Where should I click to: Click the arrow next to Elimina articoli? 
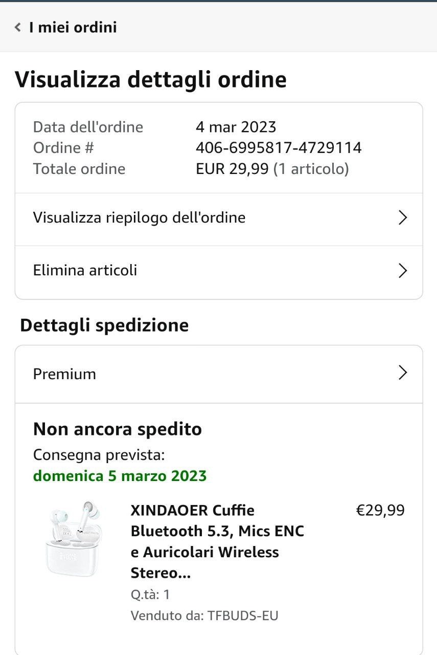pyautogui.click(x=403, y=271)
